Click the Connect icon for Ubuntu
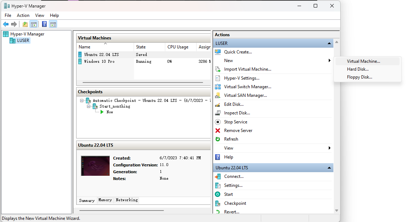Screen dimensions: 406x222 [218, 176]
